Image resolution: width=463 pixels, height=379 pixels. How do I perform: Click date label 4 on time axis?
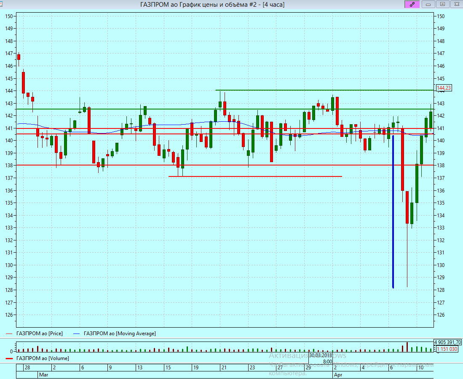(363, 368)
